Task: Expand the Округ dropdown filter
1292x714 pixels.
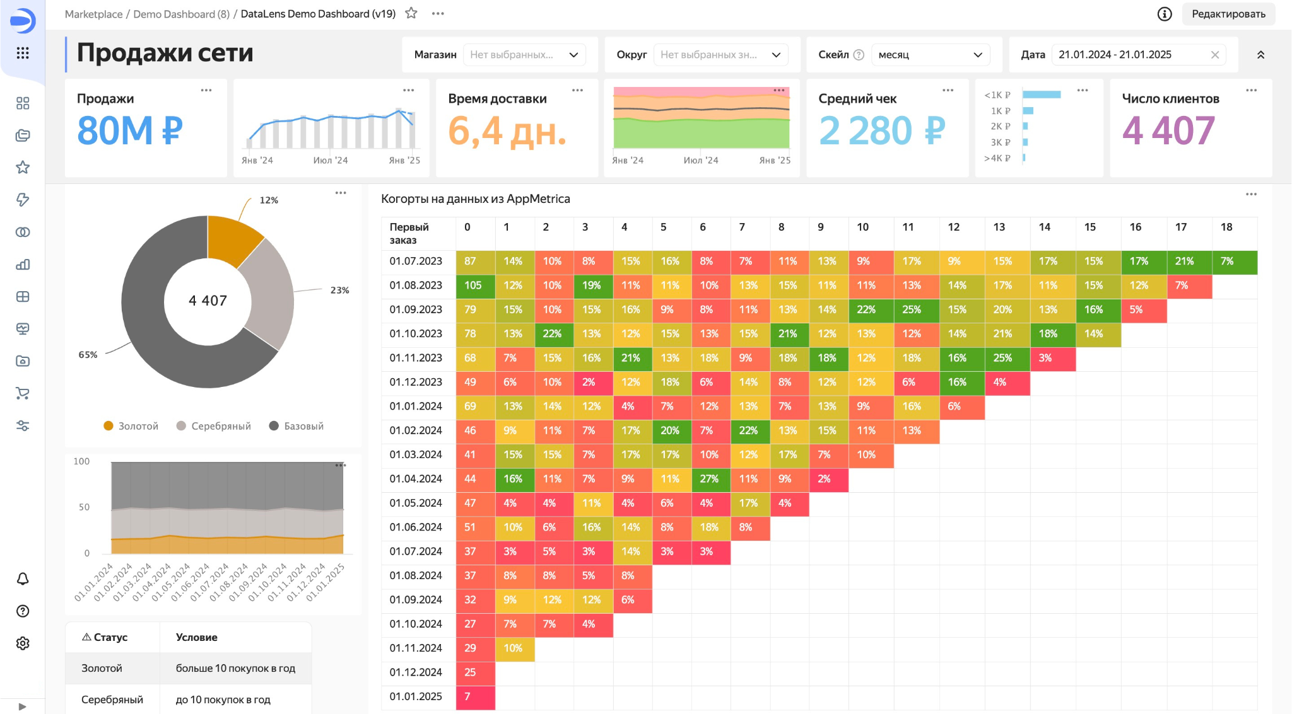Action: tap(720, 55)
